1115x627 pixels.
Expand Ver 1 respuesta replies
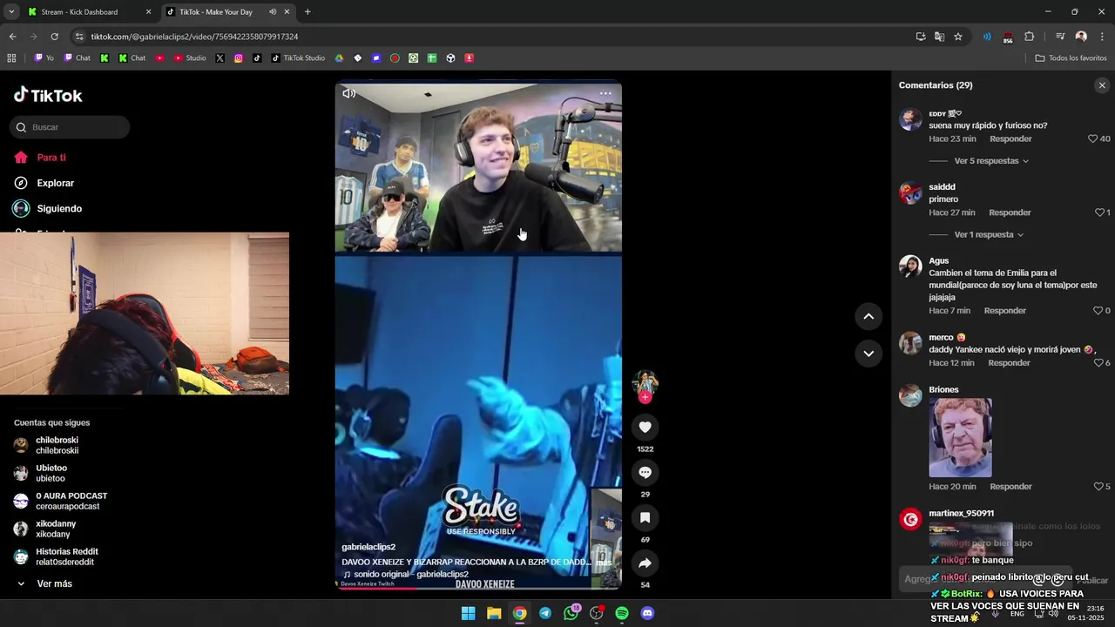989,234
